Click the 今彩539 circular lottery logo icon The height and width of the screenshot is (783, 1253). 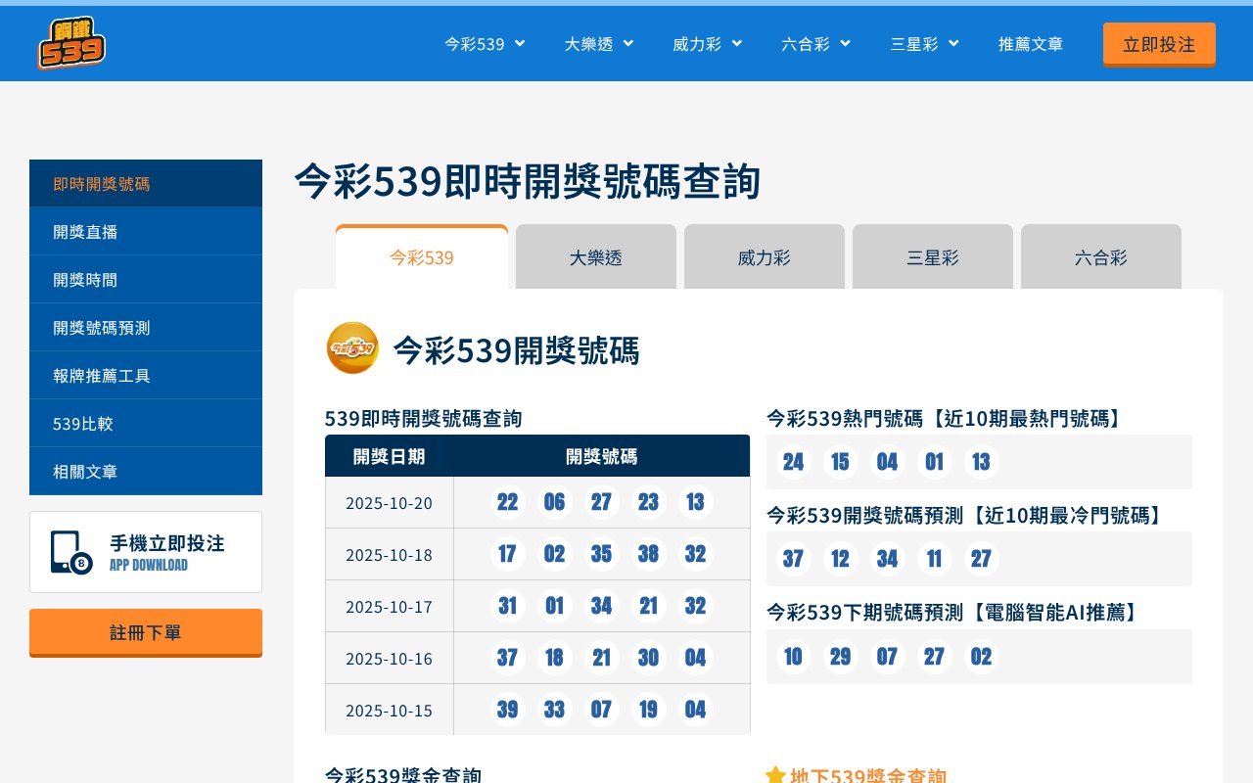351,348
